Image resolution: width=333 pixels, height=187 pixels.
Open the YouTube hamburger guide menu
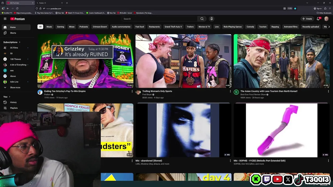tap(5, 19)
